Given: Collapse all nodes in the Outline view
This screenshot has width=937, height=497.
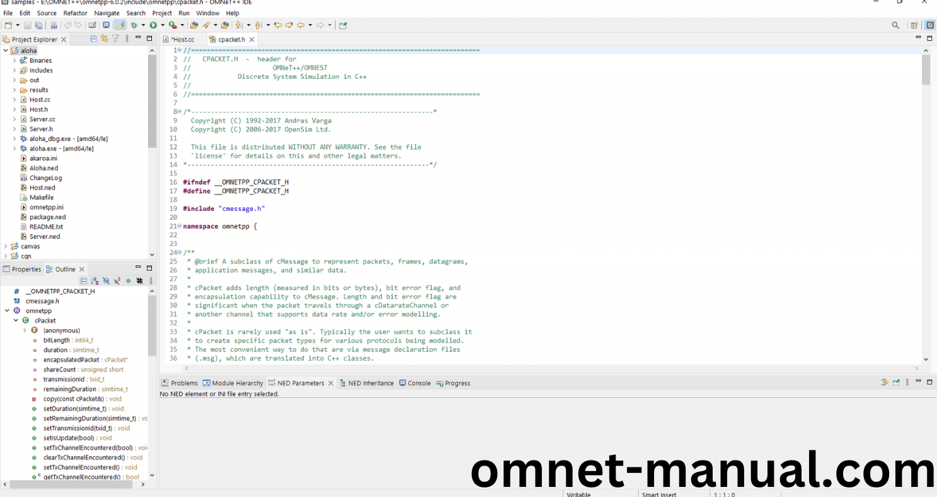Looking at the screenshot, I should 84,281.
